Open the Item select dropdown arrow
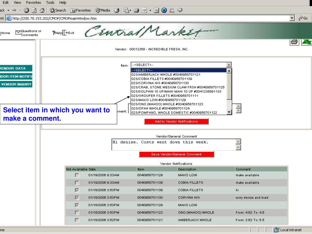 [229, 65]
